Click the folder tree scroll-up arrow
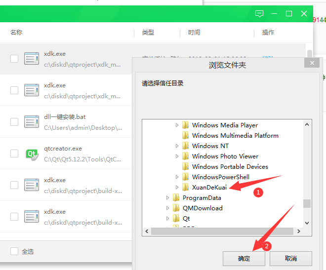326x270 pixels. point(307,125)
